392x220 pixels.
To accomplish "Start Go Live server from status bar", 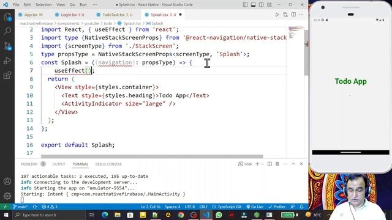I will tap(255, 207).
